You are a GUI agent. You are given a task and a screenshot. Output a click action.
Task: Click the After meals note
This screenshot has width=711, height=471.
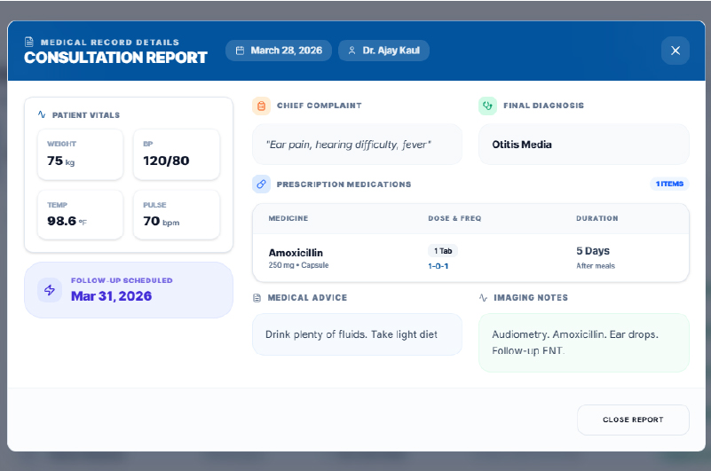point(596,266)
